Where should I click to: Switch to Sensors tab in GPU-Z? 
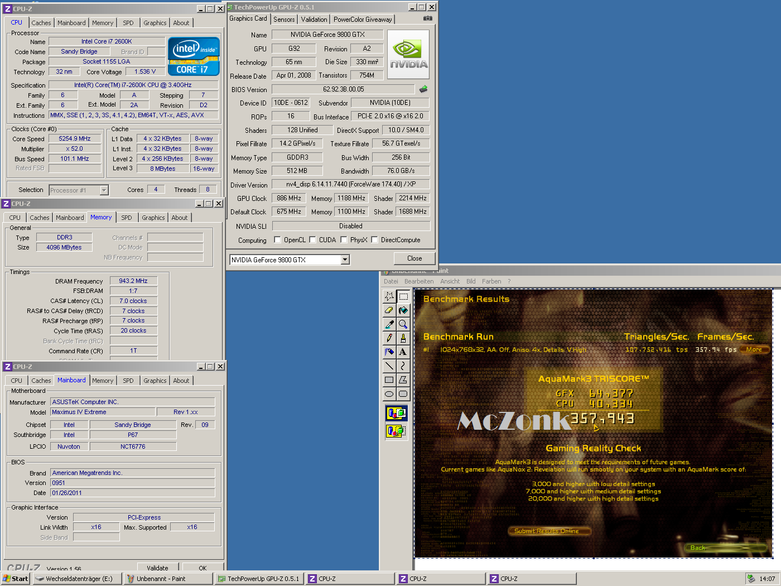coord(284,20)
